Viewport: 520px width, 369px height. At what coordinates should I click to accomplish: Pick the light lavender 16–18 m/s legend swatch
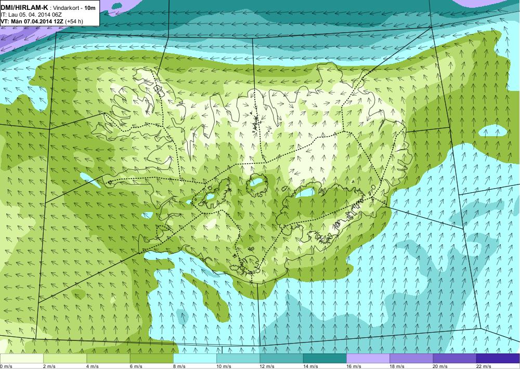tap(368, 359)
